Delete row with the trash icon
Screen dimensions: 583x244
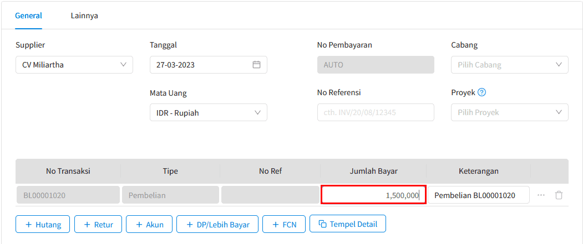coord(559,195)
